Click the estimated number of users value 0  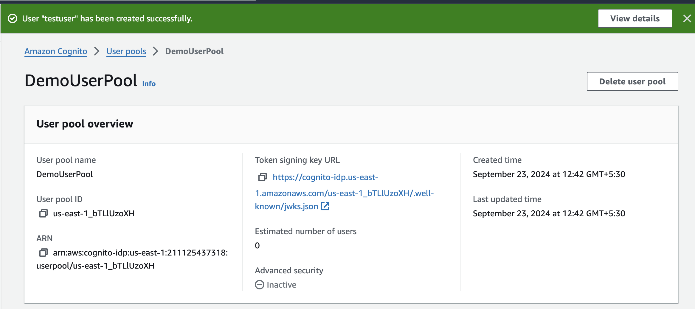(x=257, y=245)
